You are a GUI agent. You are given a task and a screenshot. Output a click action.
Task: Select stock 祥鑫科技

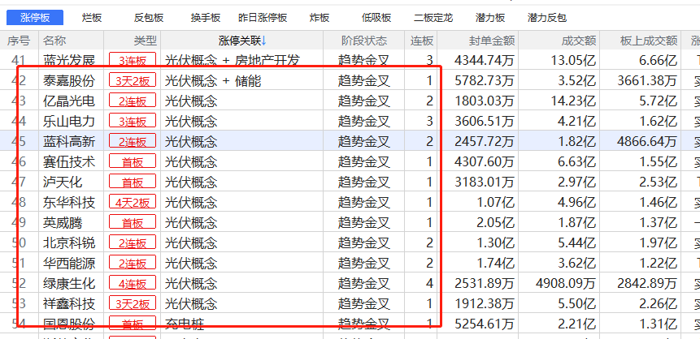[x=69, y=304]
